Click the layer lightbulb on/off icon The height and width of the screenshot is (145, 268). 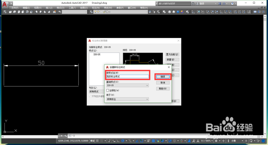(x=95, y=12)
